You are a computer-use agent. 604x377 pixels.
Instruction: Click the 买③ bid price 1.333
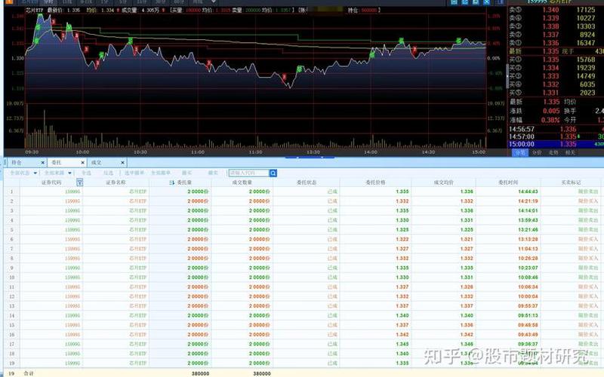click(x=550, y=76)
